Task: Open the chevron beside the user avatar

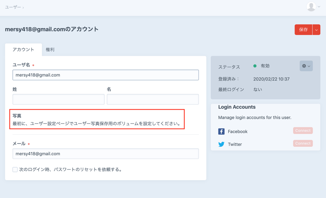Action: [x=319, y=7]
